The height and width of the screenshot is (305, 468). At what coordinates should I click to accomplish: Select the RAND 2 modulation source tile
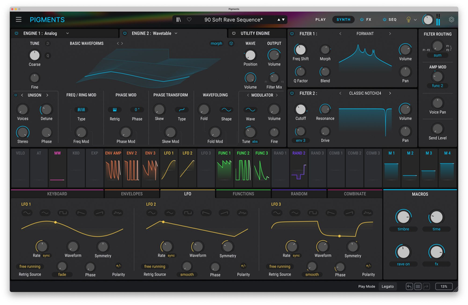click(x=299, y=168)
